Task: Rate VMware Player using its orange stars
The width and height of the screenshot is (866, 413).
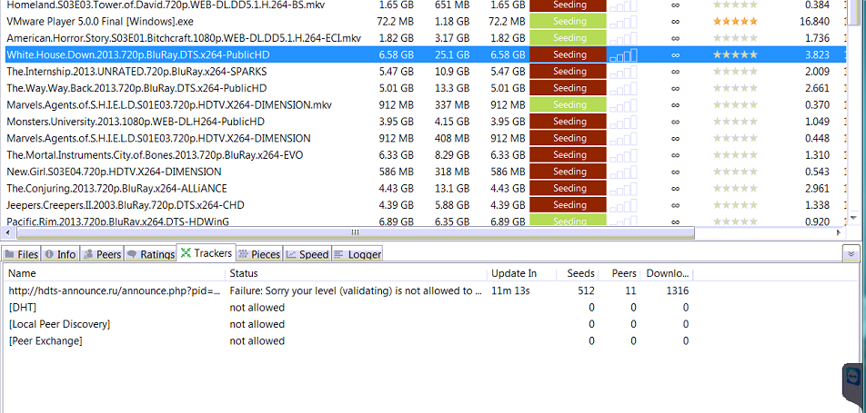Action: click(735, 22)
